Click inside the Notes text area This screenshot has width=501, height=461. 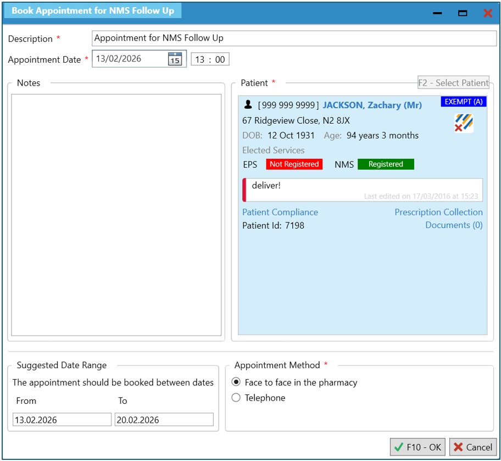pyautogui.click(x=116, y=214)
